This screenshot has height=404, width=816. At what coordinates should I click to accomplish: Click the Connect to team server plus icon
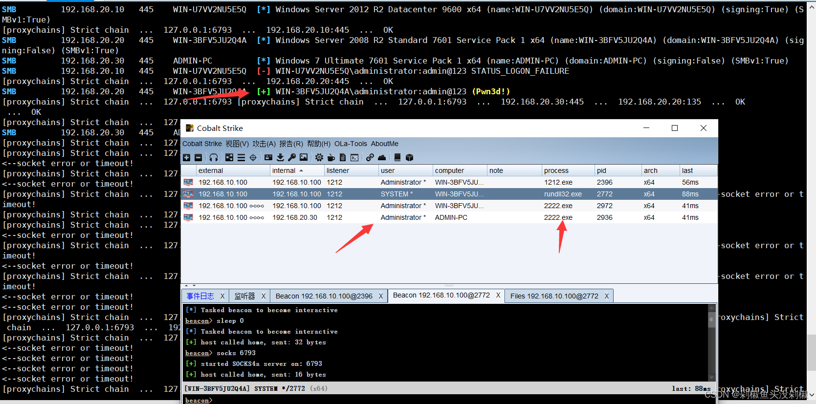click(186, 157)
